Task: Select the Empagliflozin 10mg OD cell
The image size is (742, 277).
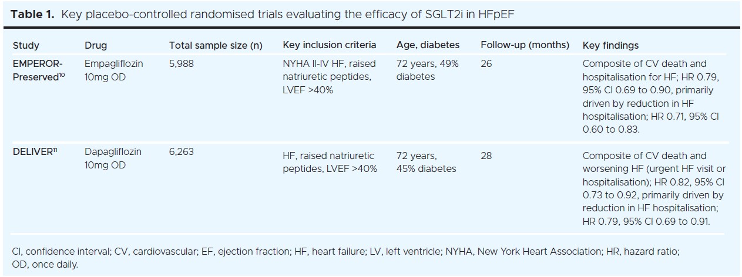Action: point(114,70)
